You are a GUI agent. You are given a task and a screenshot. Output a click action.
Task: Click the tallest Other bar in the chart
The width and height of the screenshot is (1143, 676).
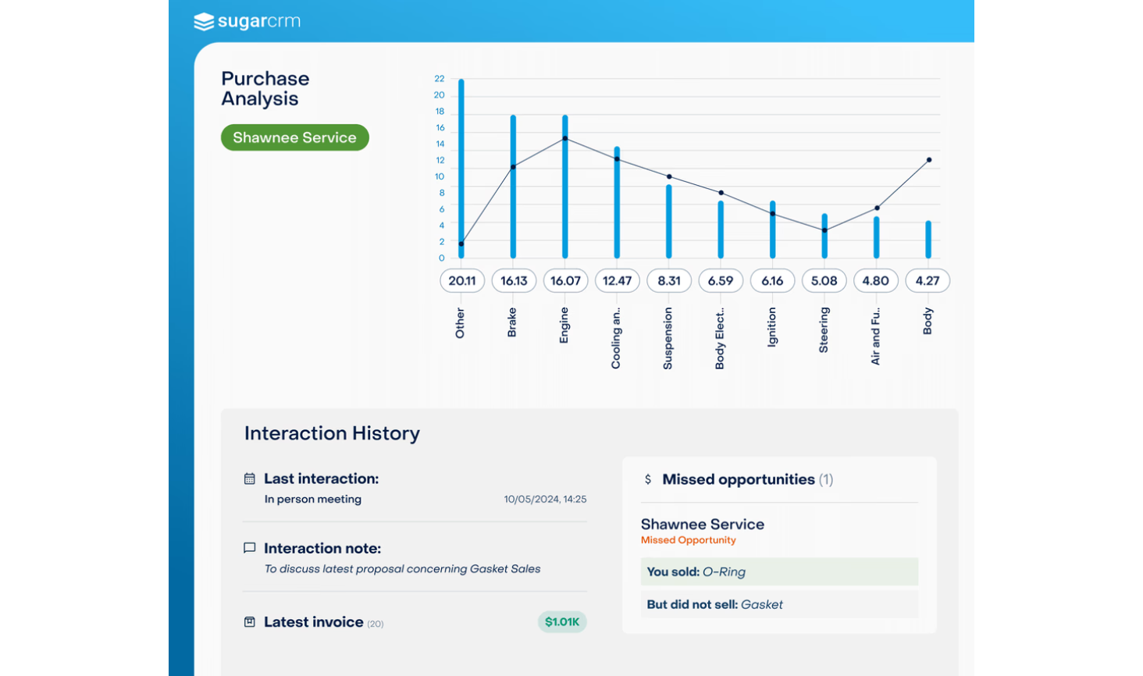click(461, 169)
